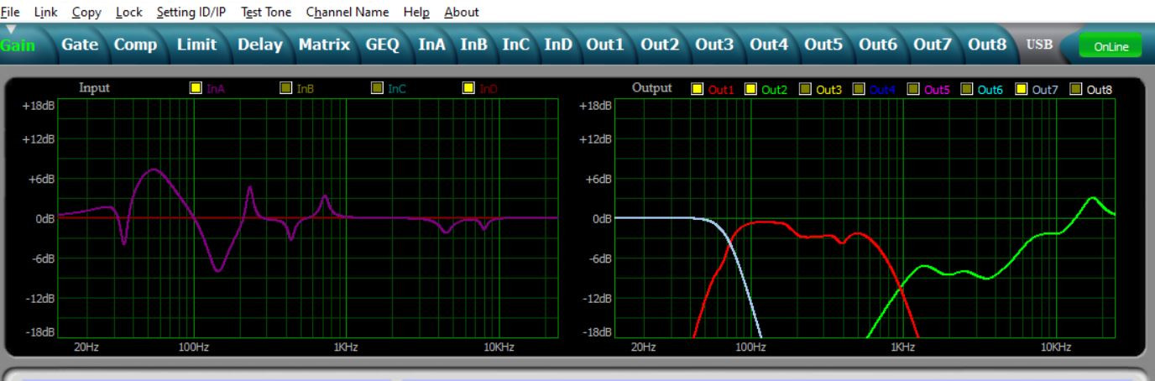Open the Test Tone menu
This screenshot has width=1155, height=381.
[265, 12]
